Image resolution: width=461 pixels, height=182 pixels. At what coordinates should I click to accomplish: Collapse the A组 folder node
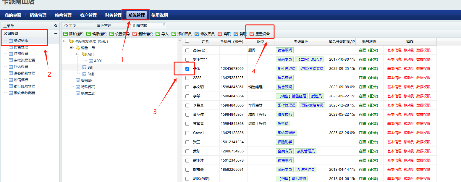(x=78, y=54)
